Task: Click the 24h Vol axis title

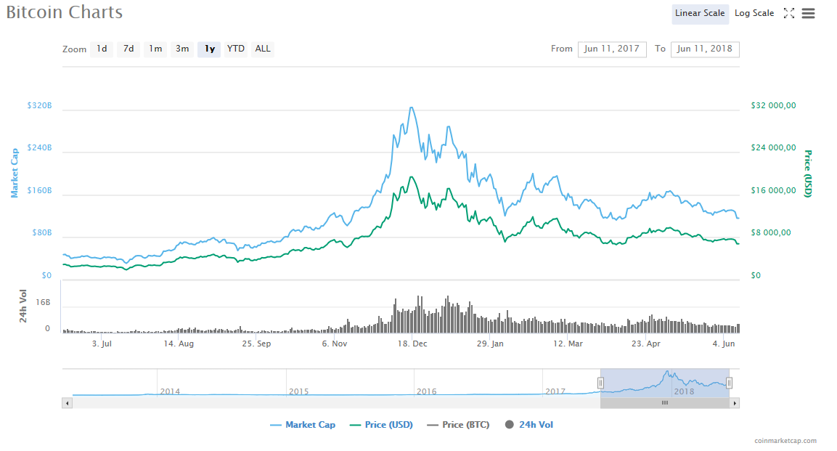Action: coord(23,306)
